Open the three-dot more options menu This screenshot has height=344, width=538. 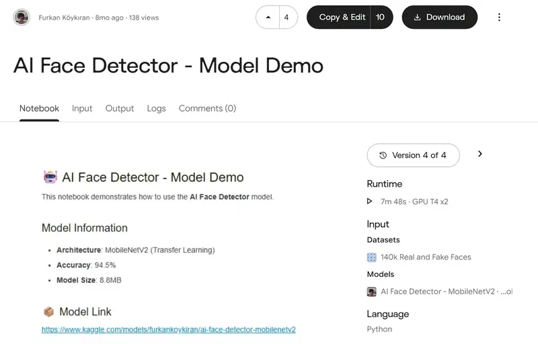coord(499,17)
